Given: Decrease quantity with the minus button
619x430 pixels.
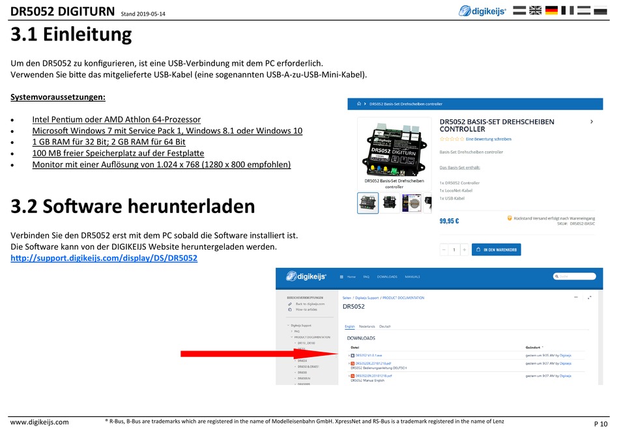Looking at the screenshot, I should [x=444, y=250].
